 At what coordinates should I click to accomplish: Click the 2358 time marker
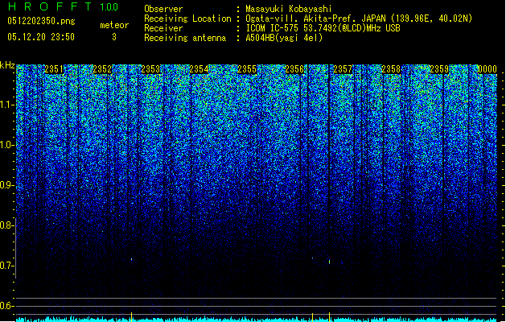click(x=391, y=69)
